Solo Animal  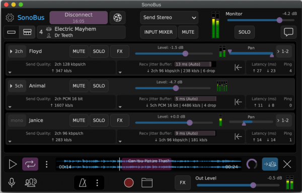99,86
